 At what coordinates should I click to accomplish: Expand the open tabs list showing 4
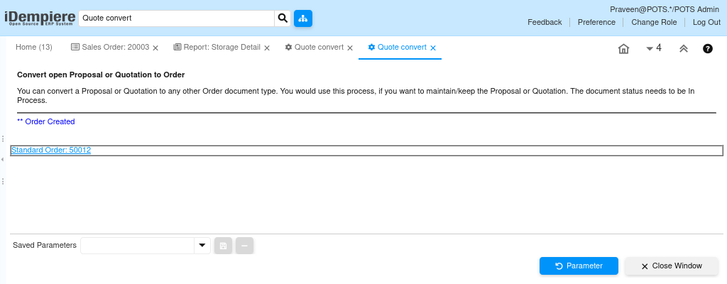(x=654, y=48)
